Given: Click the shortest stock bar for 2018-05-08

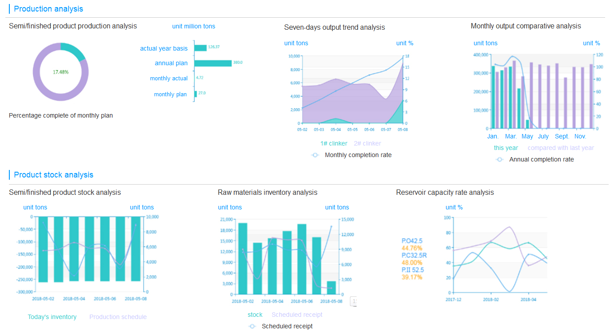Looking at the screenshot, I should pyautogui.click(x=331, y=288).
